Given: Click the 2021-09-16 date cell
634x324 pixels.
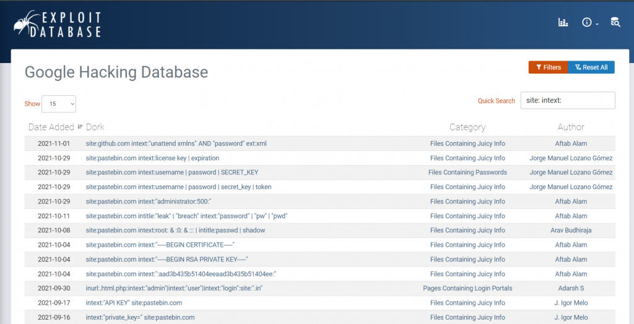Looking at the screenshot, I should (x=54, y=317).
